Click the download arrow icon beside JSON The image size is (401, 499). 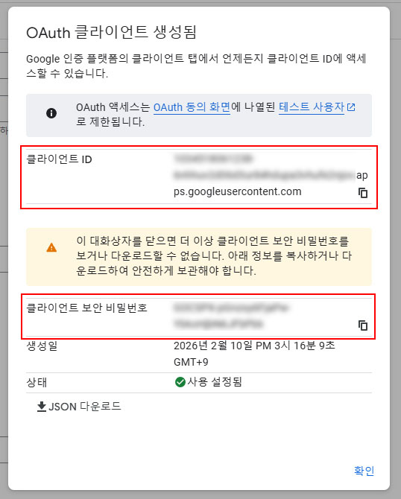point(42,407)
